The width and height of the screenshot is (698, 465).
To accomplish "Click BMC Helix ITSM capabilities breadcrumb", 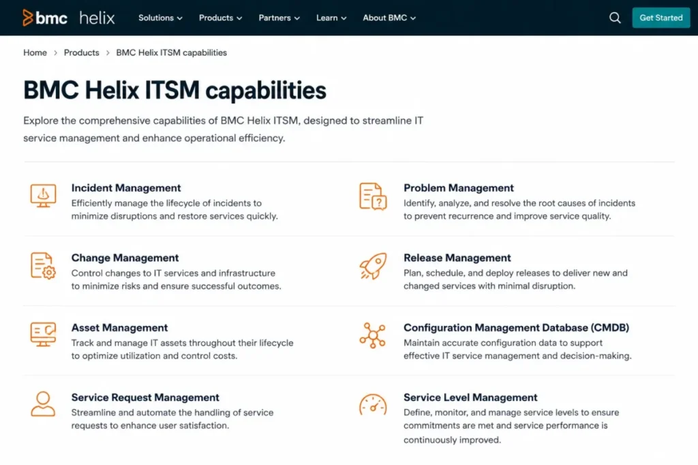I will pyautogui.click(x=171, y=52).
